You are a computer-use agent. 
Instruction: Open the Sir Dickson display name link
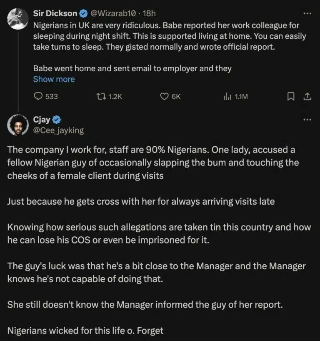(55, 13)
